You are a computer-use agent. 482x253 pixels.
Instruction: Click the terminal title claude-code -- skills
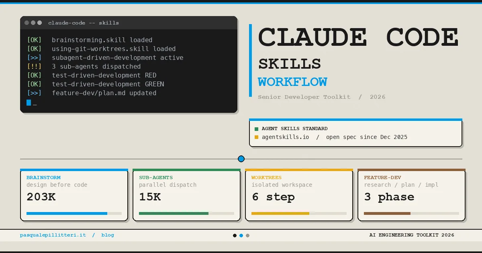pos(84,23)
